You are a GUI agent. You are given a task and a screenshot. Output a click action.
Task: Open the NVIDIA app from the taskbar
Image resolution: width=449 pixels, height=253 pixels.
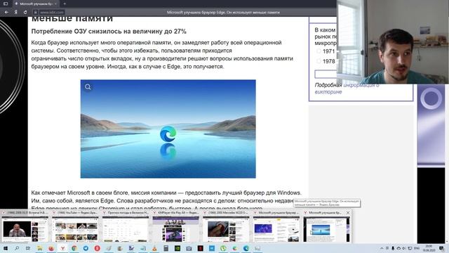[177, 248]
